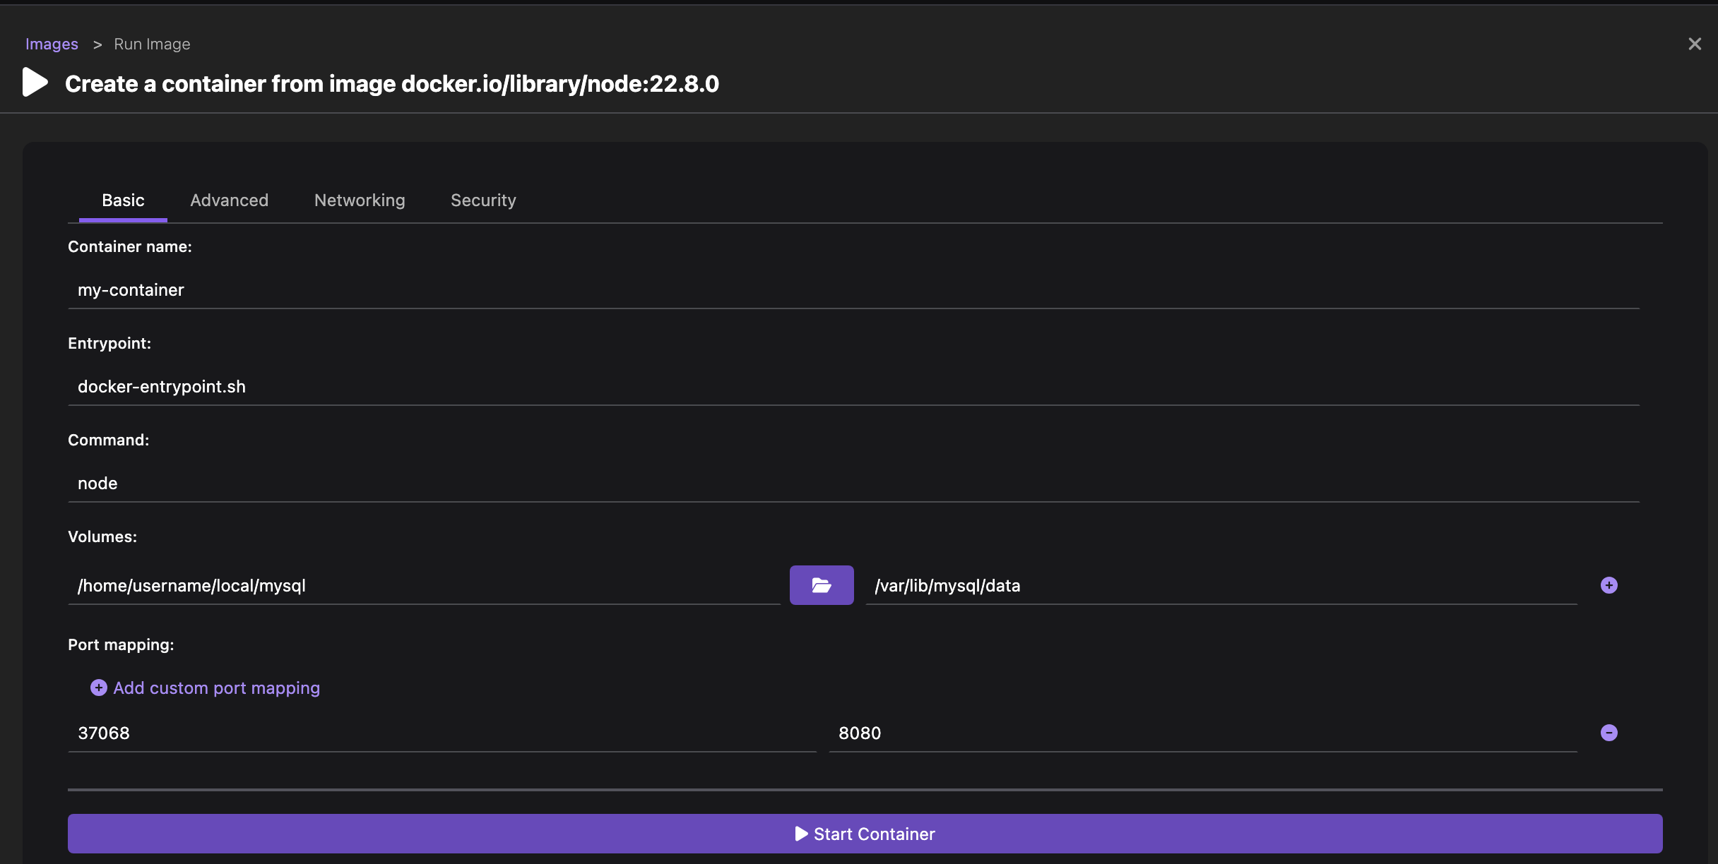Focus the Entrypoint input field
This screenshot has height=864, width=1718.
click(853, 387)
